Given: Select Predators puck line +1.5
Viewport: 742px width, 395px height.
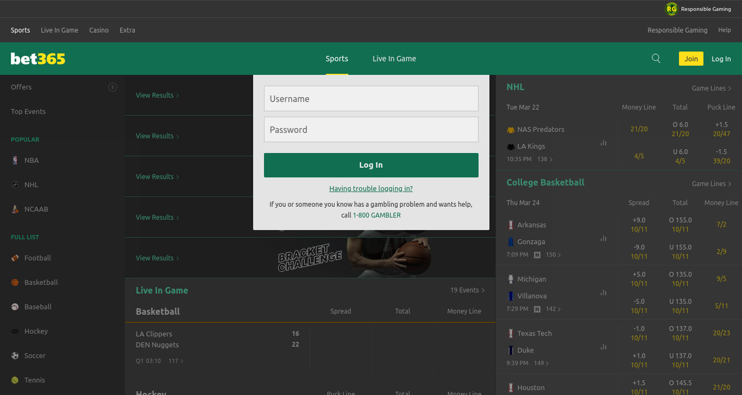Looking at the screenshot, I should [x=721, y=129].
